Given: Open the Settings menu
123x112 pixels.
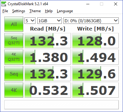Looking at the screenshot, I should [x=19, y=11].
